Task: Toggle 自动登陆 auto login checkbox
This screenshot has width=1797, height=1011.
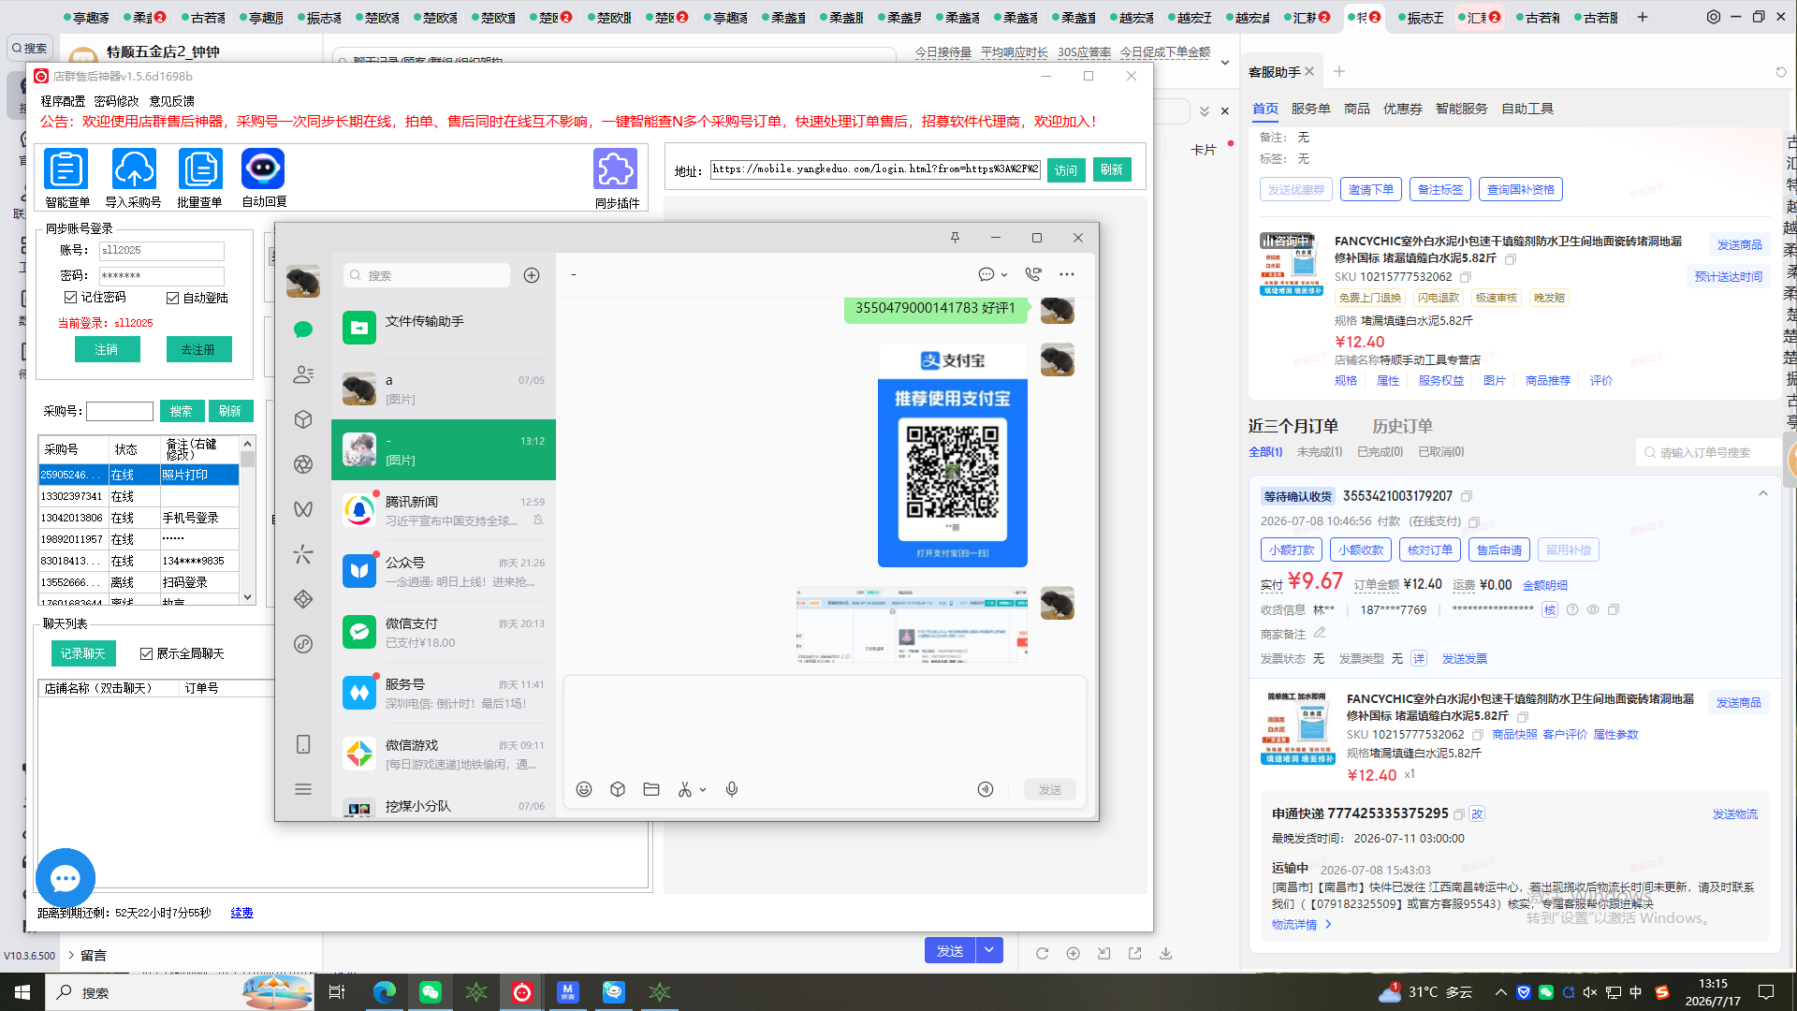Action: click(x=173, y=299)
